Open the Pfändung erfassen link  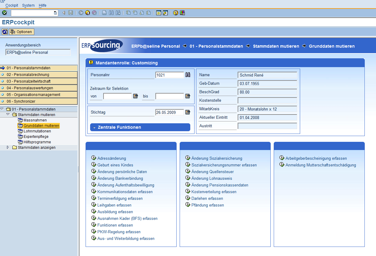208,205
